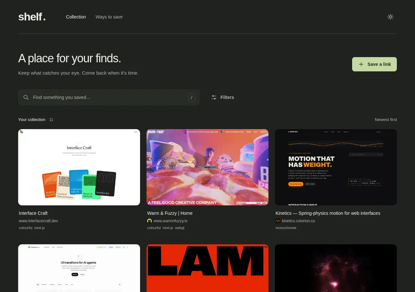Click the Your collection heading

[x=32, y=120]
